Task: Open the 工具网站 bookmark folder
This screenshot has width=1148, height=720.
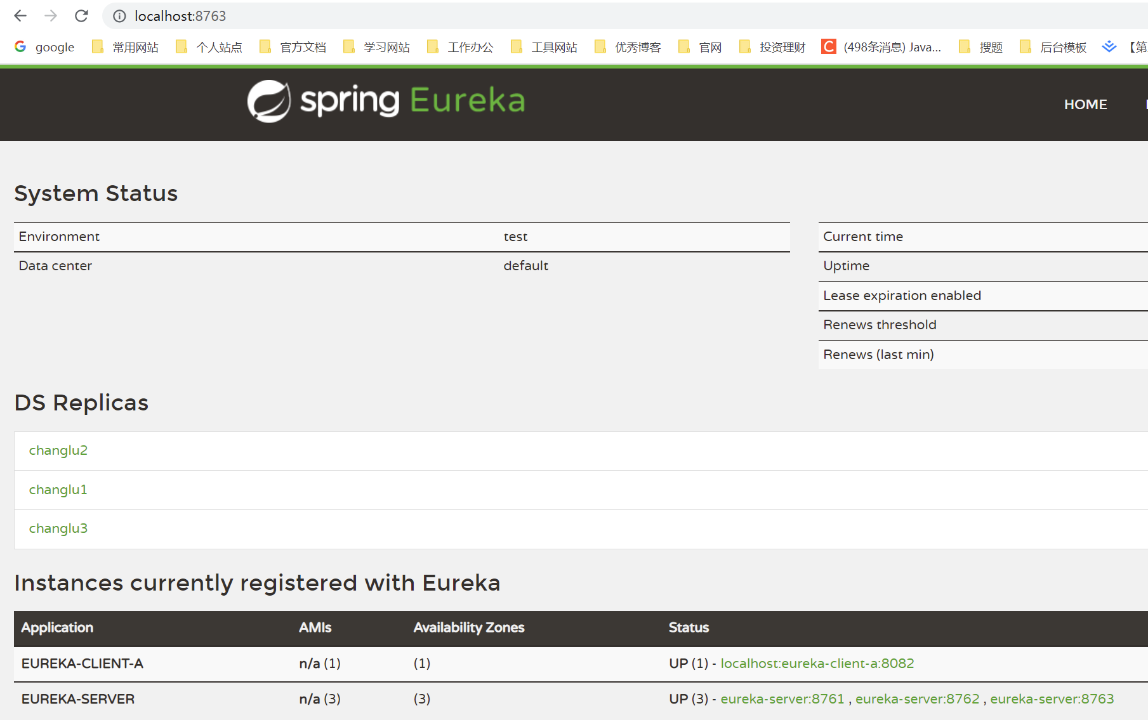Action: (x=544, y=47)
